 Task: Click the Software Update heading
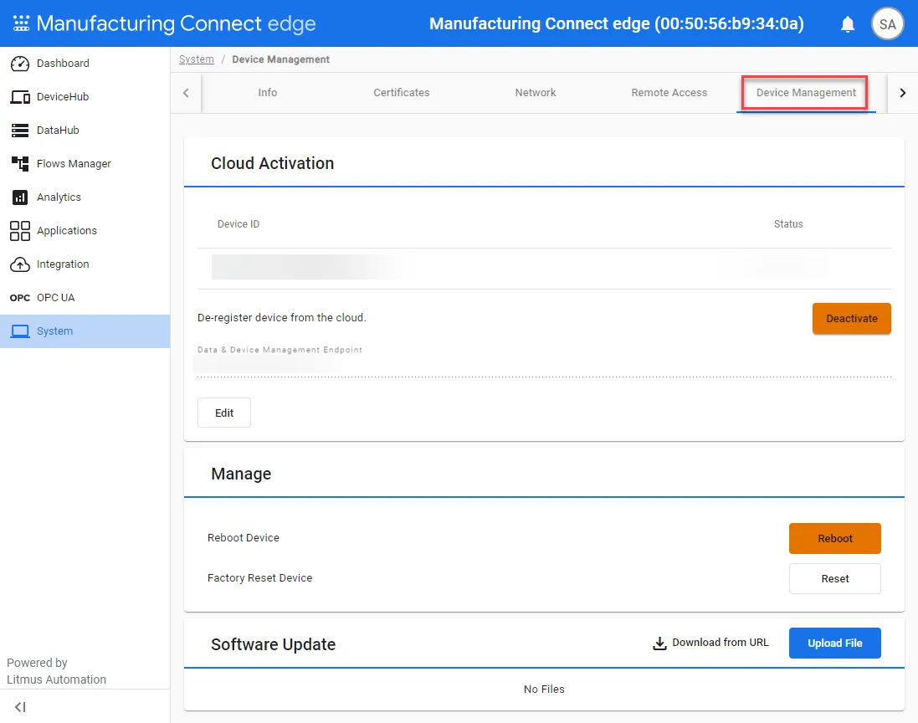click(274, 644)
